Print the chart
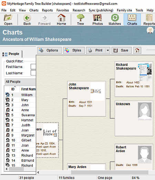This screenshot has width=155, height=180. 96,50
